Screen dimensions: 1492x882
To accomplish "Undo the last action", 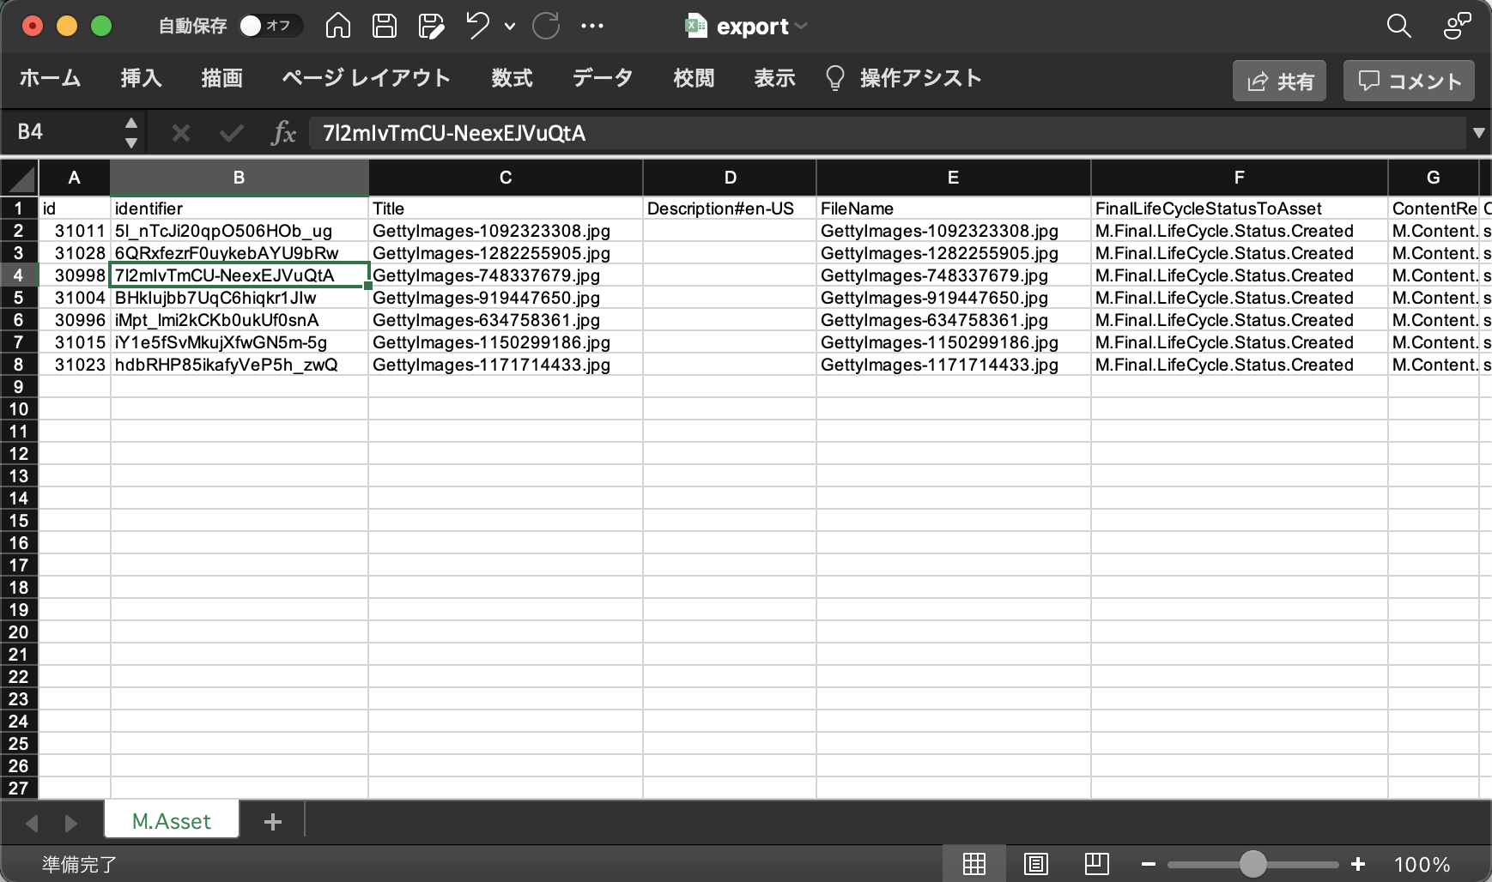I will click(477, 26).
